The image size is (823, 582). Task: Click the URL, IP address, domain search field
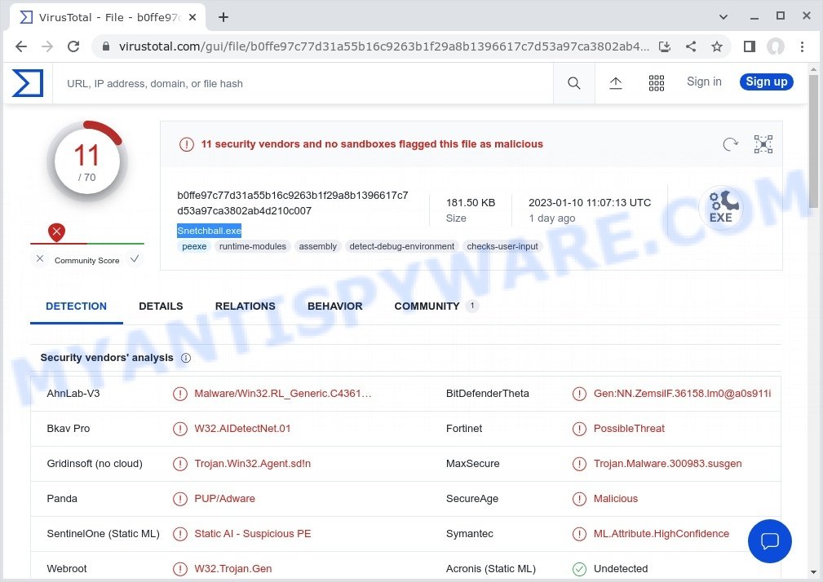303,83
